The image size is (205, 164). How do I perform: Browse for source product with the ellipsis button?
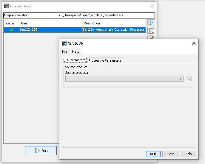(x=188, y=79)
